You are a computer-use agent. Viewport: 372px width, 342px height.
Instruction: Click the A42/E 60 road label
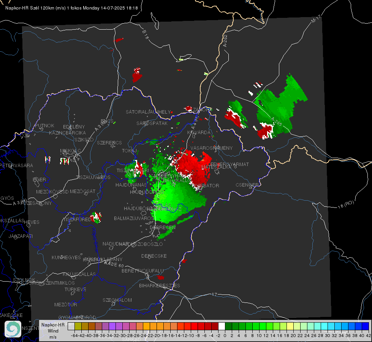click(x=114, y=264)
